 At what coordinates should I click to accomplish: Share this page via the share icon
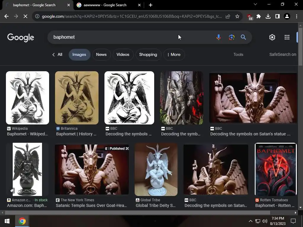click(x=228, y=17)
